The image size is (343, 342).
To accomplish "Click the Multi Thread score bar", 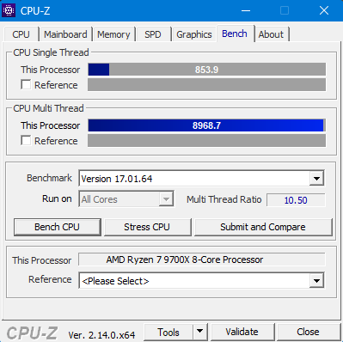I will (x=206, y=125).
